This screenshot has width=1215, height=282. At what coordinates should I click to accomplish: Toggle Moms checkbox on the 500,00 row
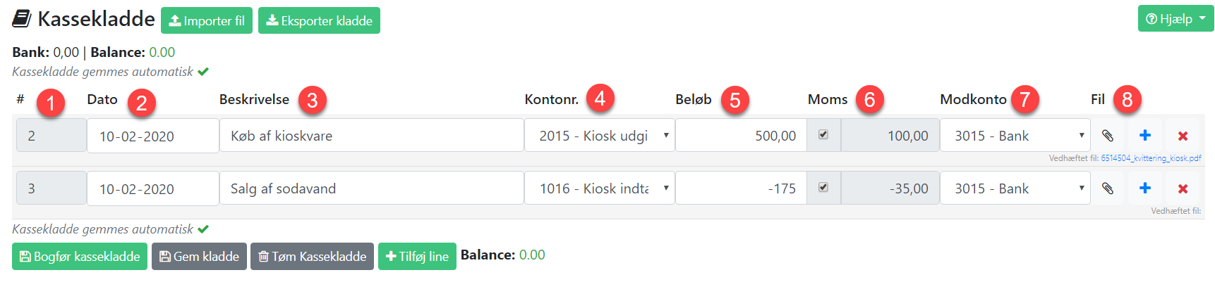click(x=823, y=134)
